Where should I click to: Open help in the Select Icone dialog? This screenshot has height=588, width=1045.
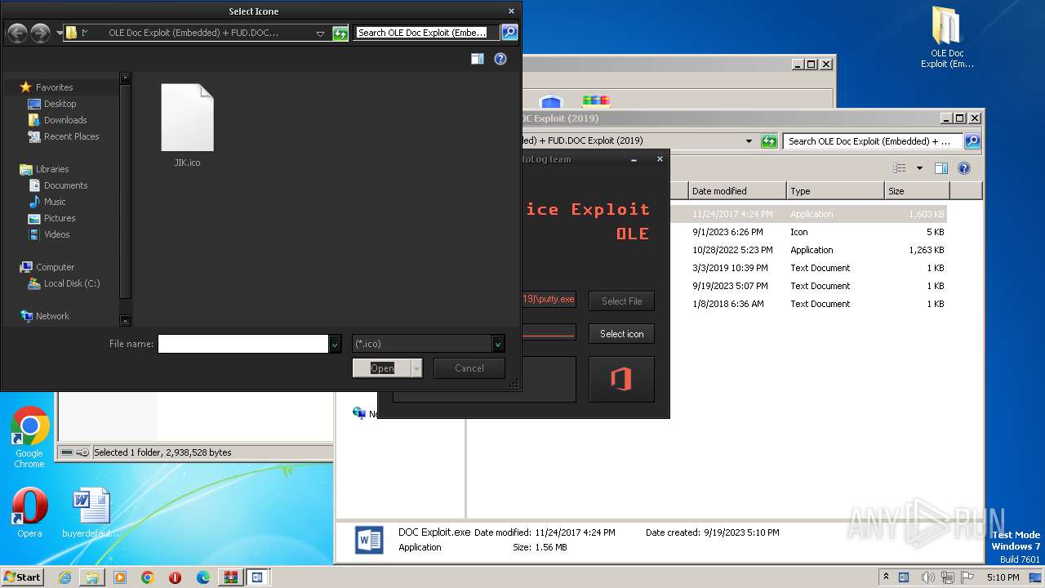click(x=500, y=59)
